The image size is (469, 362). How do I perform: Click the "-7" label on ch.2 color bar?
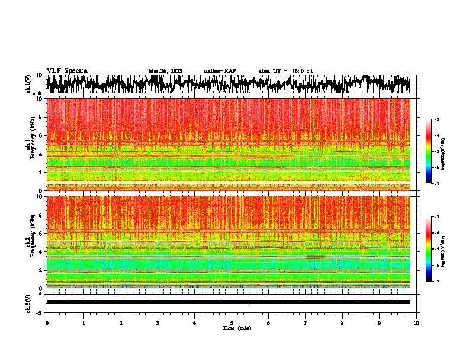coord(436,281)
